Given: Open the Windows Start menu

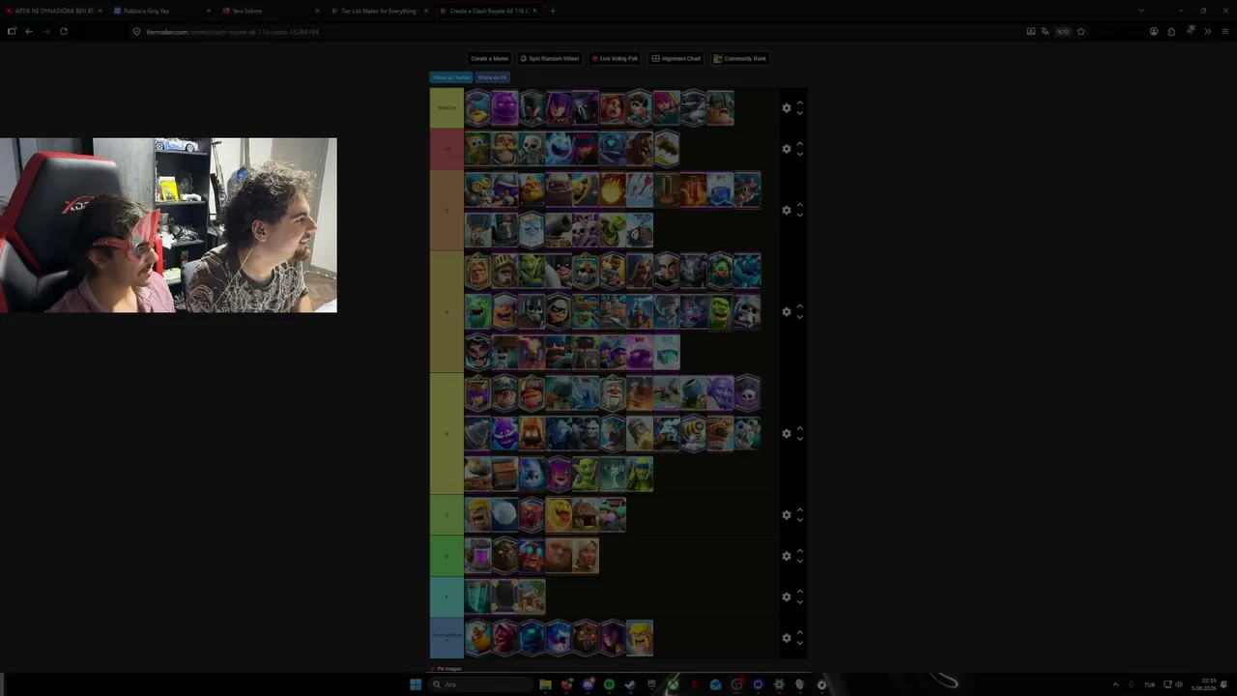Looking at the screenshot, I should [x=416, y=684].
